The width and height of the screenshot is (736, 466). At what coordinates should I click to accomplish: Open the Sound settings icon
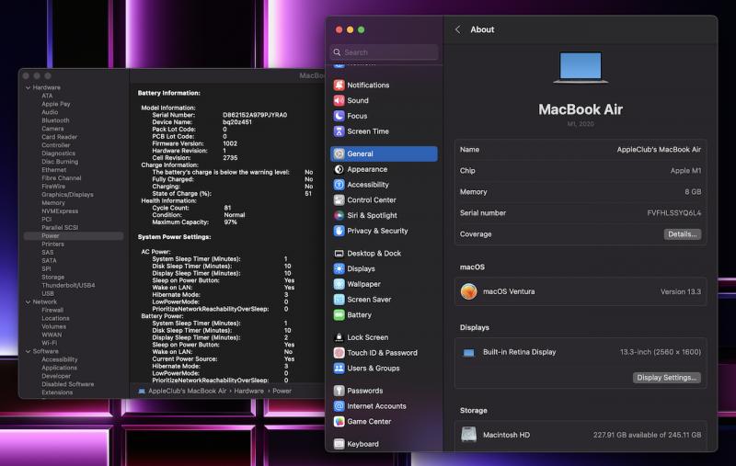tap(339, 100)
